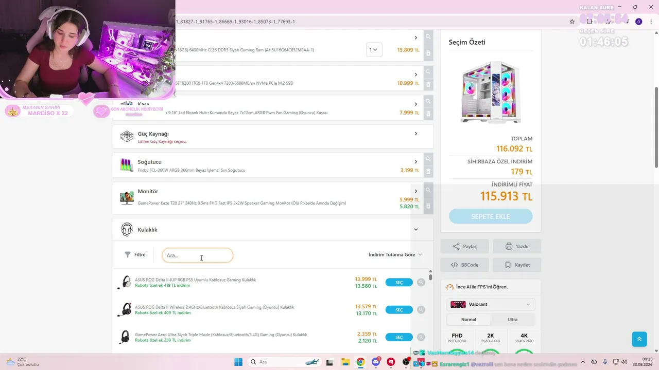
Task: Select the FHD 1920x1080 resolution
Action: pyautogui.click(x=457, y=338)
